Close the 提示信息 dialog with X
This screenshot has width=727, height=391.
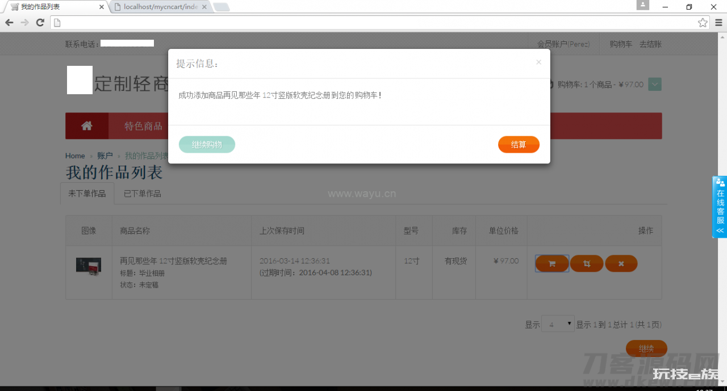point(538,62)
